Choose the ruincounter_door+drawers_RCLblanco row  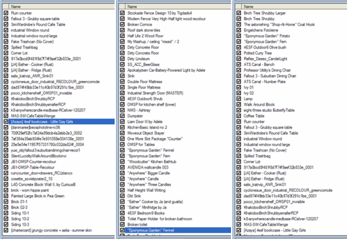[x=42, y=173]
